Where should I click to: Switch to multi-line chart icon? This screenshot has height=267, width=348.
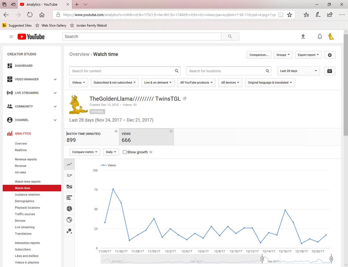[x=69, y=175]
